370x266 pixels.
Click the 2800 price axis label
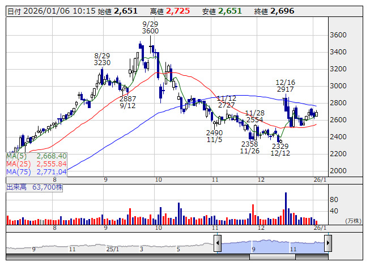pos(338,103)
